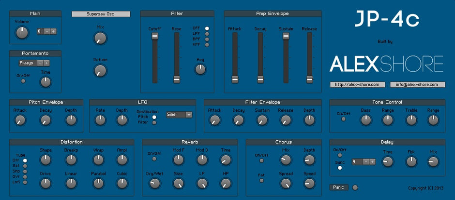The image size is (455, 200).
Task: Click the Filter Envelope Depth knob
Action: (x=309, y=120)
